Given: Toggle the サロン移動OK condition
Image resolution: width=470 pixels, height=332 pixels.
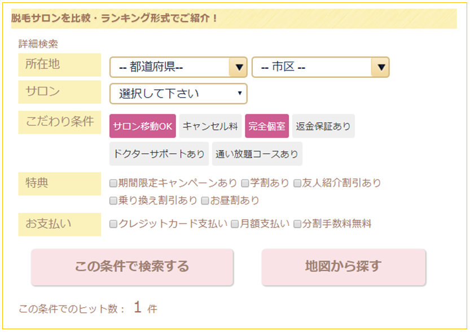Looking at the screenshot, I should pos(143,126).
